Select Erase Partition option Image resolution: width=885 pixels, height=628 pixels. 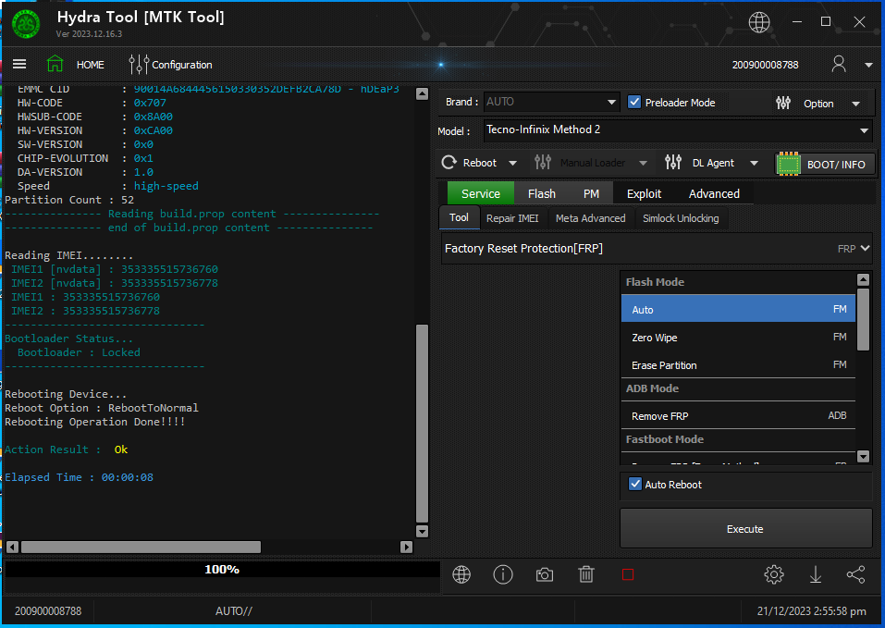(x=738, y=365)
